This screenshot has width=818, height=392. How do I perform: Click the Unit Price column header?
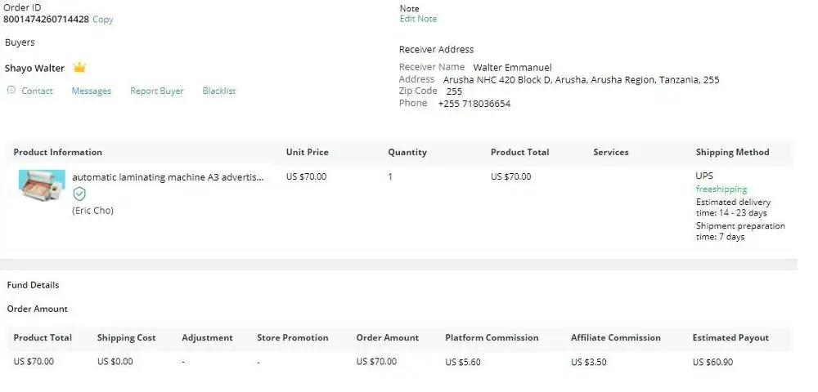308,153
